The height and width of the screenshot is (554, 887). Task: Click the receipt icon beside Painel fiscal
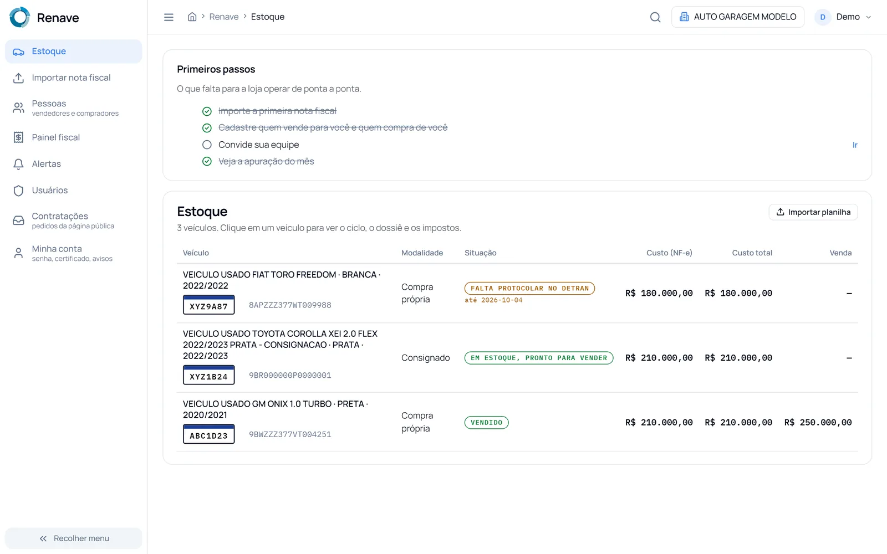coord(18,137)
